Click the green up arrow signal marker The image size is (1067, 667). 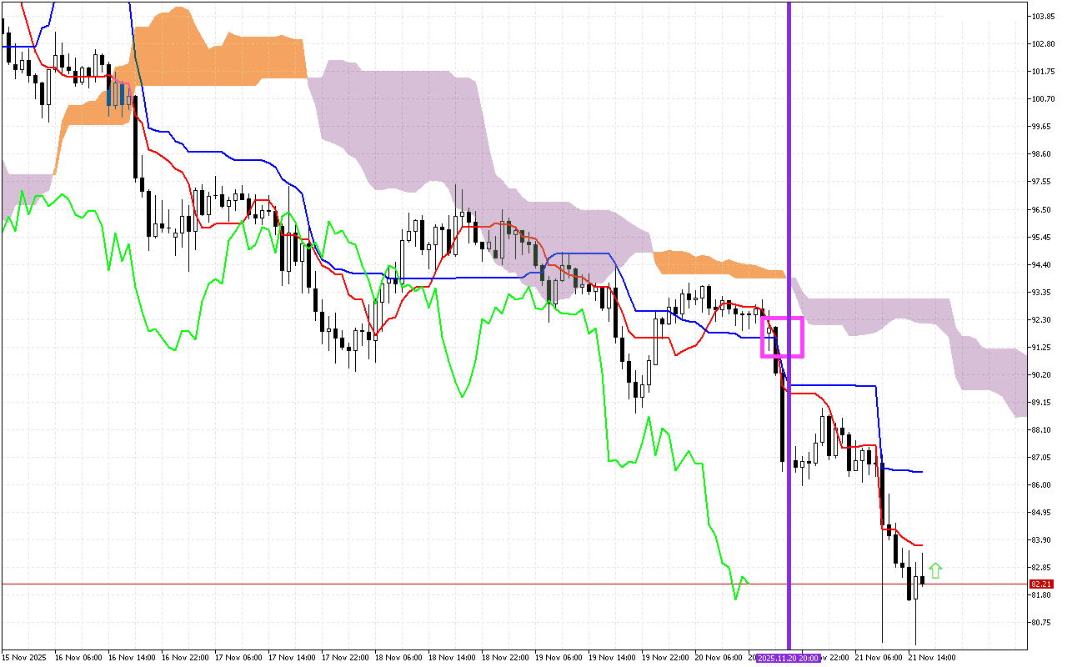click(935, 571)
